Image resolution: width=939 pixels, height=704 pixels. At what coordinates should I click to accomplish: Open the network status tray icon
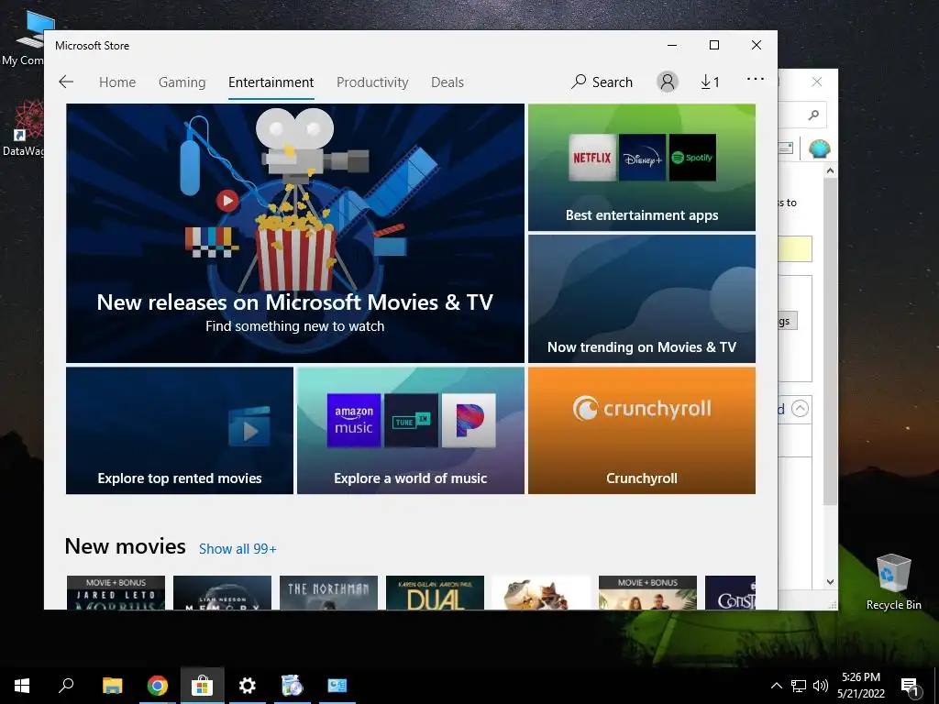tap(799, 686)
